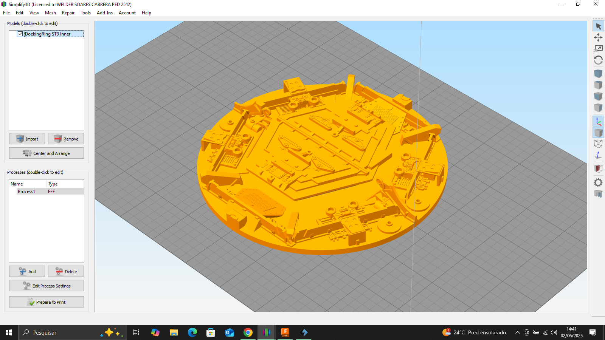This screenshot has width=605, height=340.
Task: Open Microsoft Edge from the taskbar
Action: (x=192, y=332)
